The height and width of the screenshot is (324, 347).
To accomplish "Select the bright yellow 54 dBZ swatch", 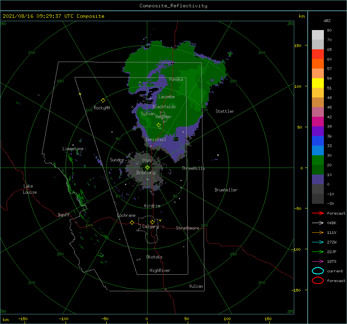I will pos(318,83).
